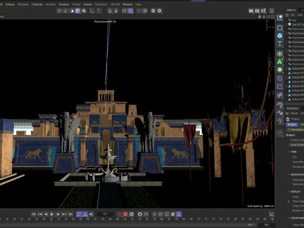Select the Cube primitive tool
Image resolution: width=304 pixels, height=228 pixels.
280,35
